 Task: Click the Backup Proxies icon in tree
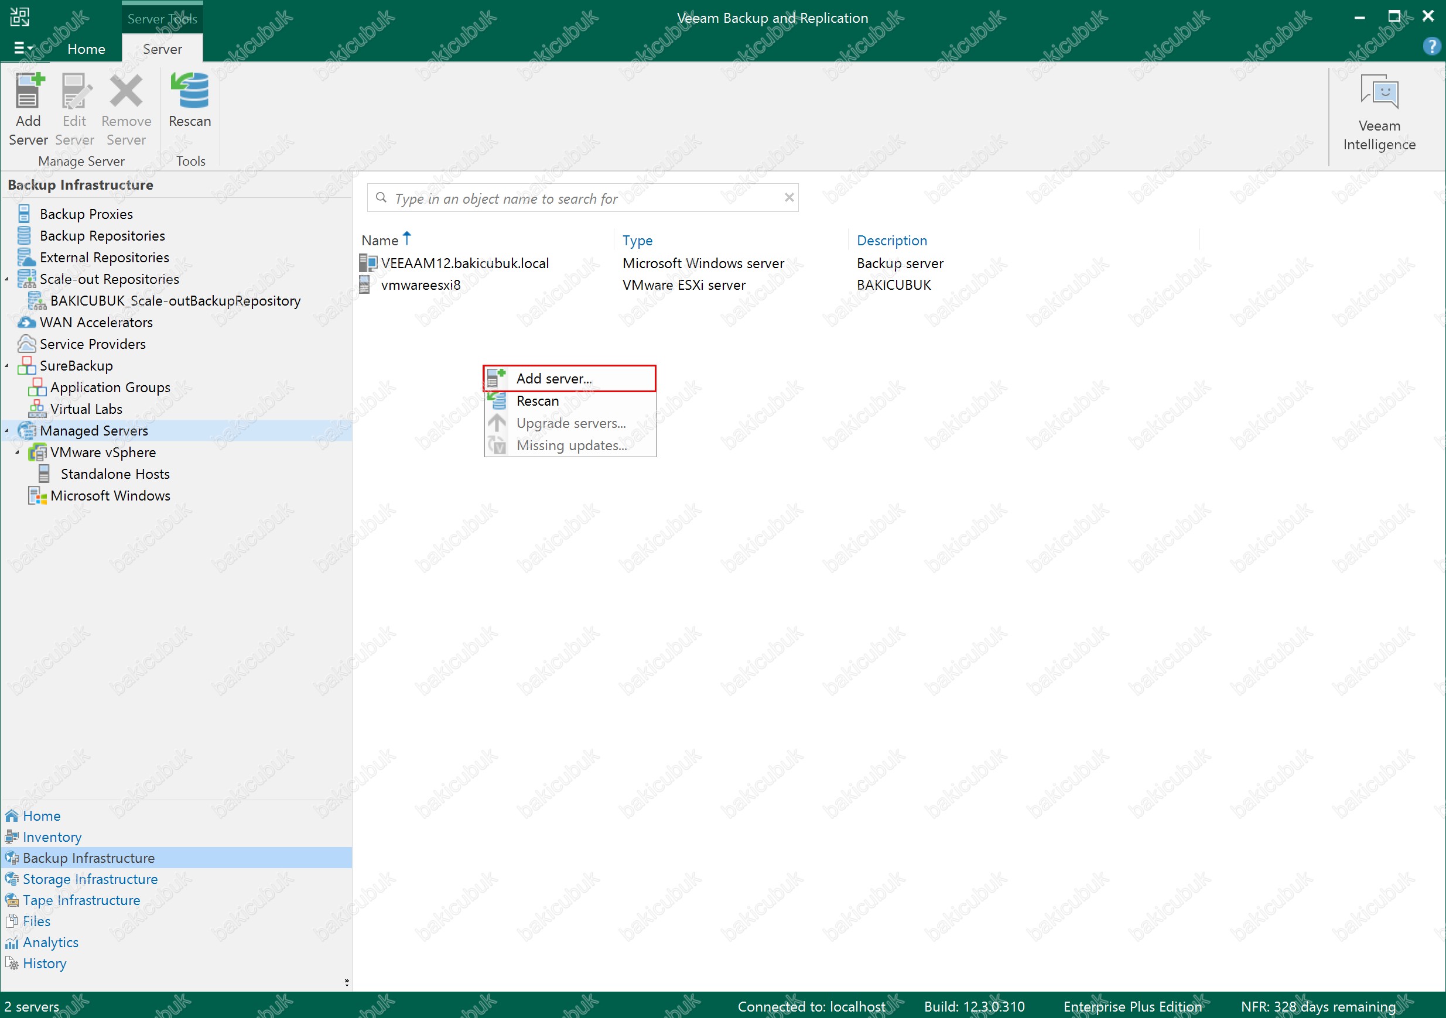click(24, 214)
